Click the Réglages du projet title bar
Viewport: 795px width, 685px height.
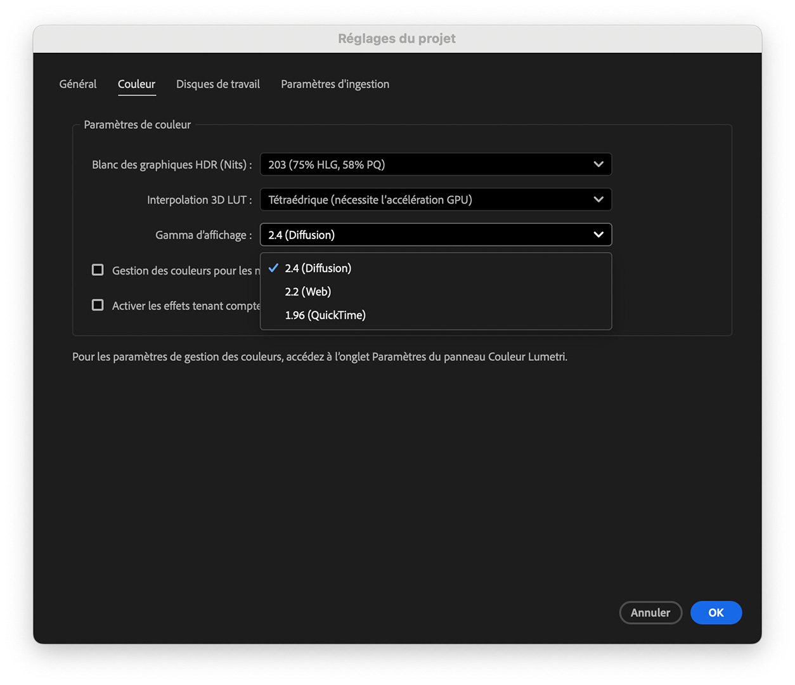click(x=397, y=39)
